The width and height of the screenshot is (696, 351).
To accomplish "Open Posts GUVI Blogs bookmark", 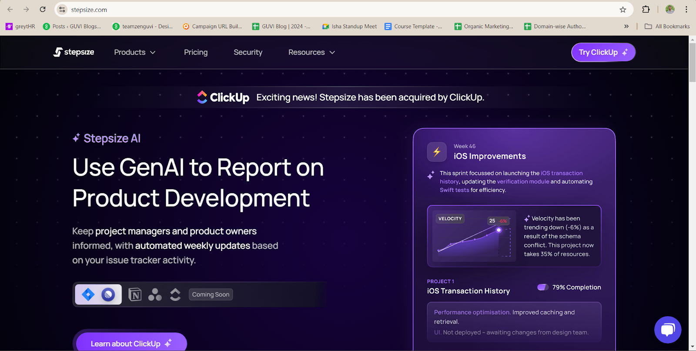I will [x=72, y=27].
